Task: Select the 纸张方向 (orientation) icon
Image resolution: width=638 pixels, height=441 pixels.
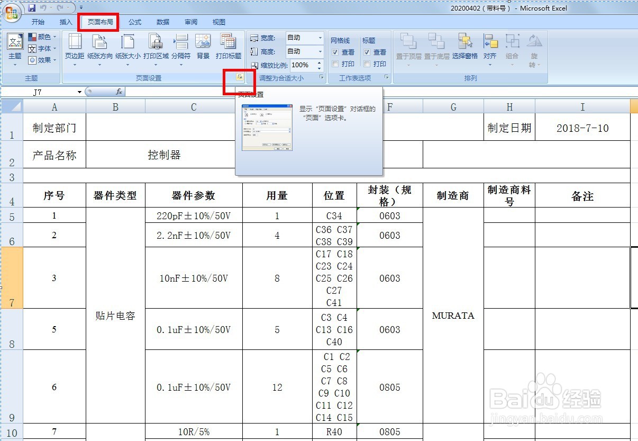Action: coord(99,47)
